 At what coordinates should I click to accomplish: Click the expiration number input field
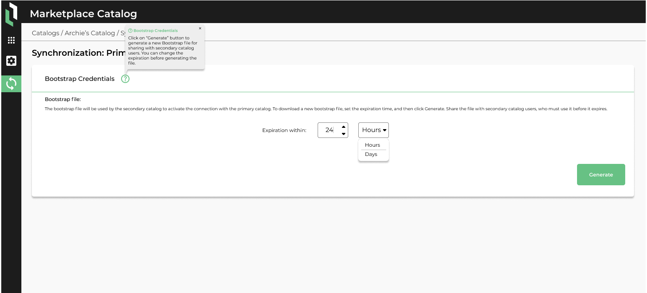pyautogui.click(x=333, y=130)
